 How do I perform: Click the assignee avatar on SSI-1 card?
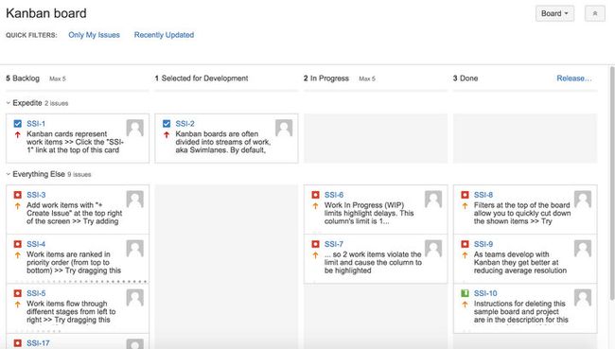135,128
